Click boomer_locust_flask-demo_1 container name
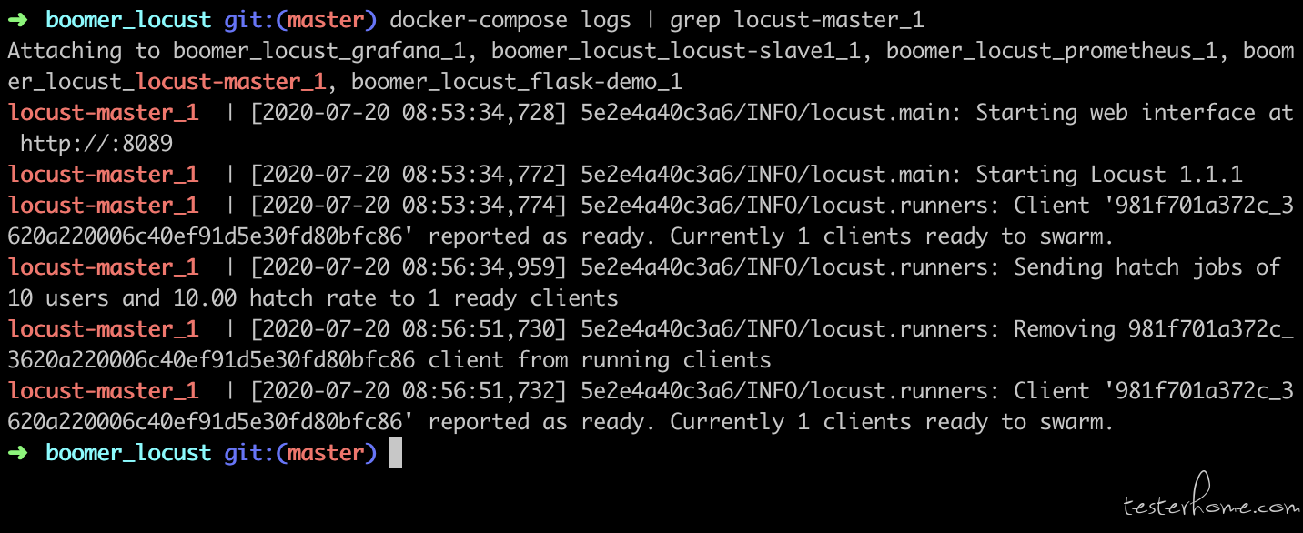The height and width of the screenshot is (533, 1303). tap(517, 82)
